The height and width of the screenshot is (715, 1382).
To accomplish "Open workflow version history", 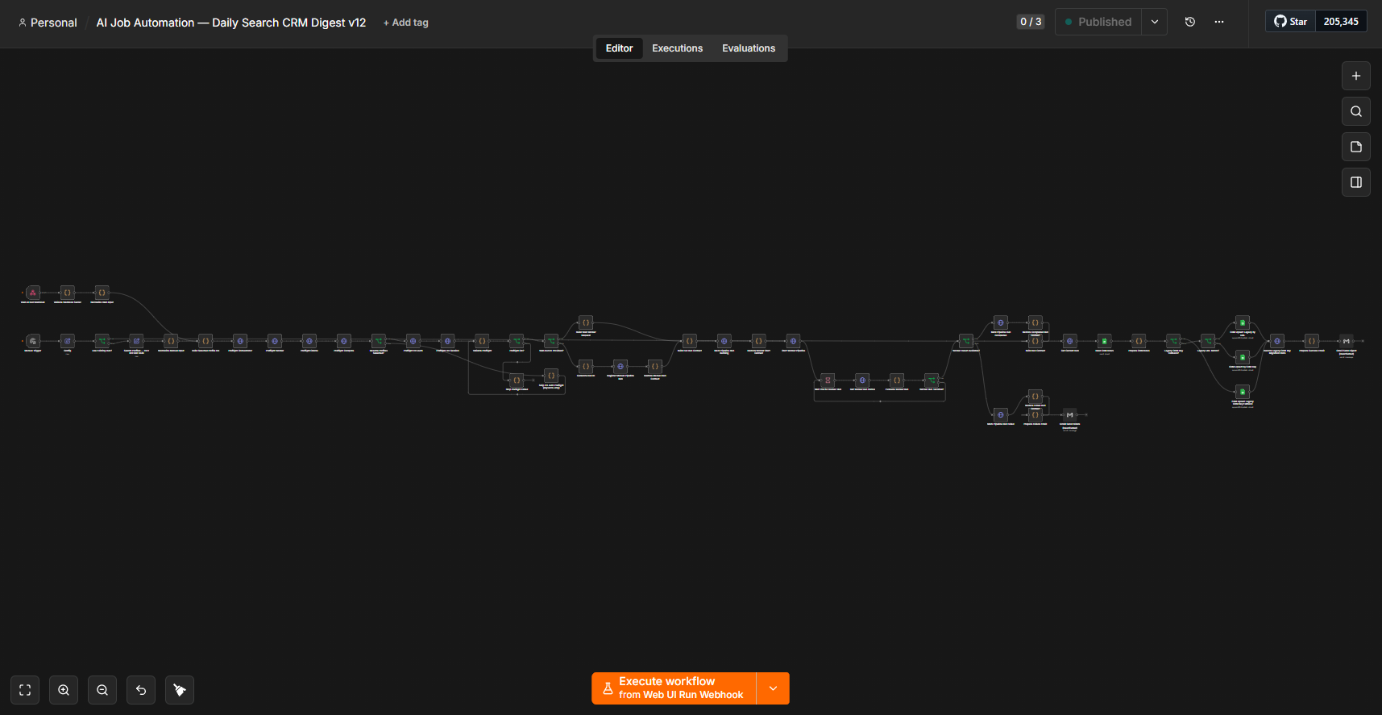I will point(1190,22).
